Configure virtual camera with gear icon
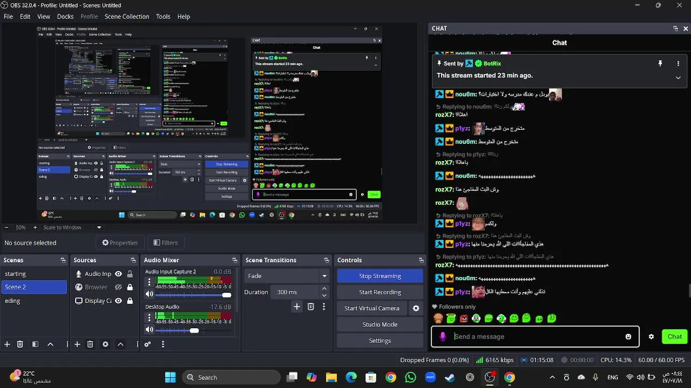Viewport: 691px width, 388px height. pos(416,308)
